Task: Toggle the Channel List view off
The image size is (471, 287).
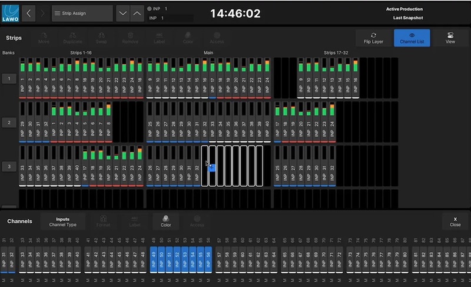Action: [412, 38]
